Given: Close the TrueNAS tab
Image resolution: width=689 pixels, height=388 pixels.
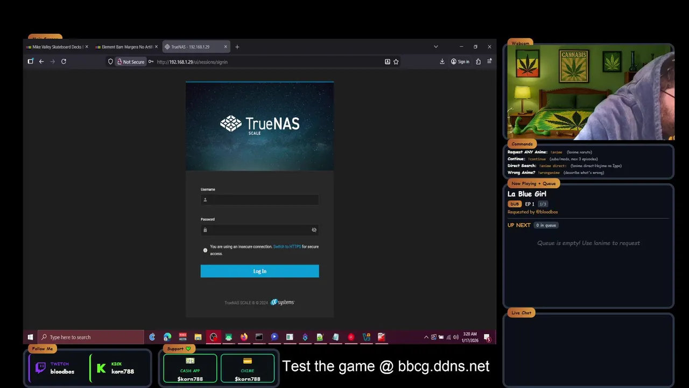Looking at the screenshot, I should [226, 47].
